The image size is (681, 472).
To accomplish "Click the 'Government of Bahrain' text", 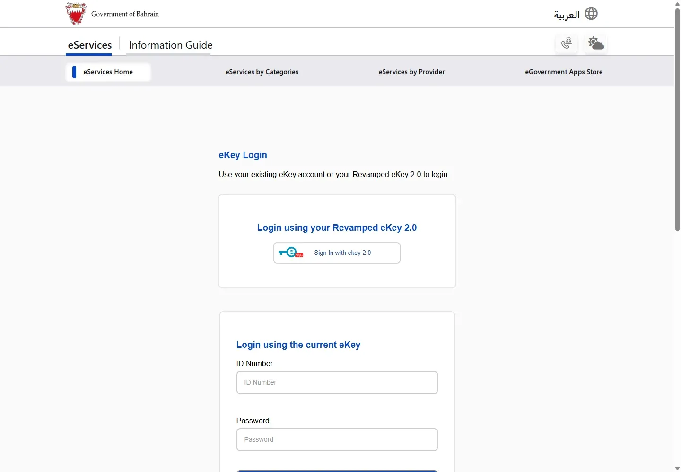I will (x=125, y=14).
